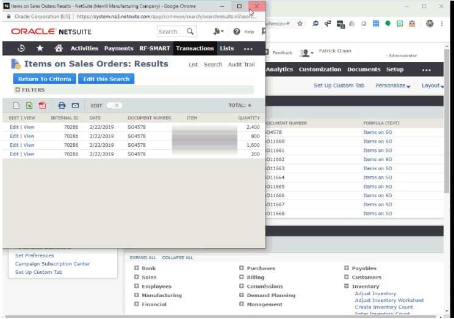Click Set Up Custom Tab link at top
This screenshot has height=319, width=454.
339,85
